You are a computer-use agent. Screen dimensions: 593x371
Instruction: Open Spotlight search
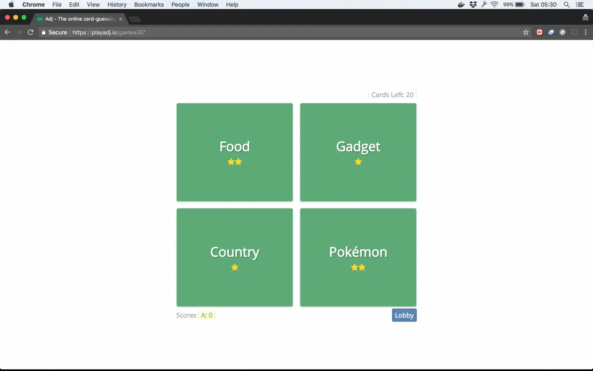(x=567, y=4)
